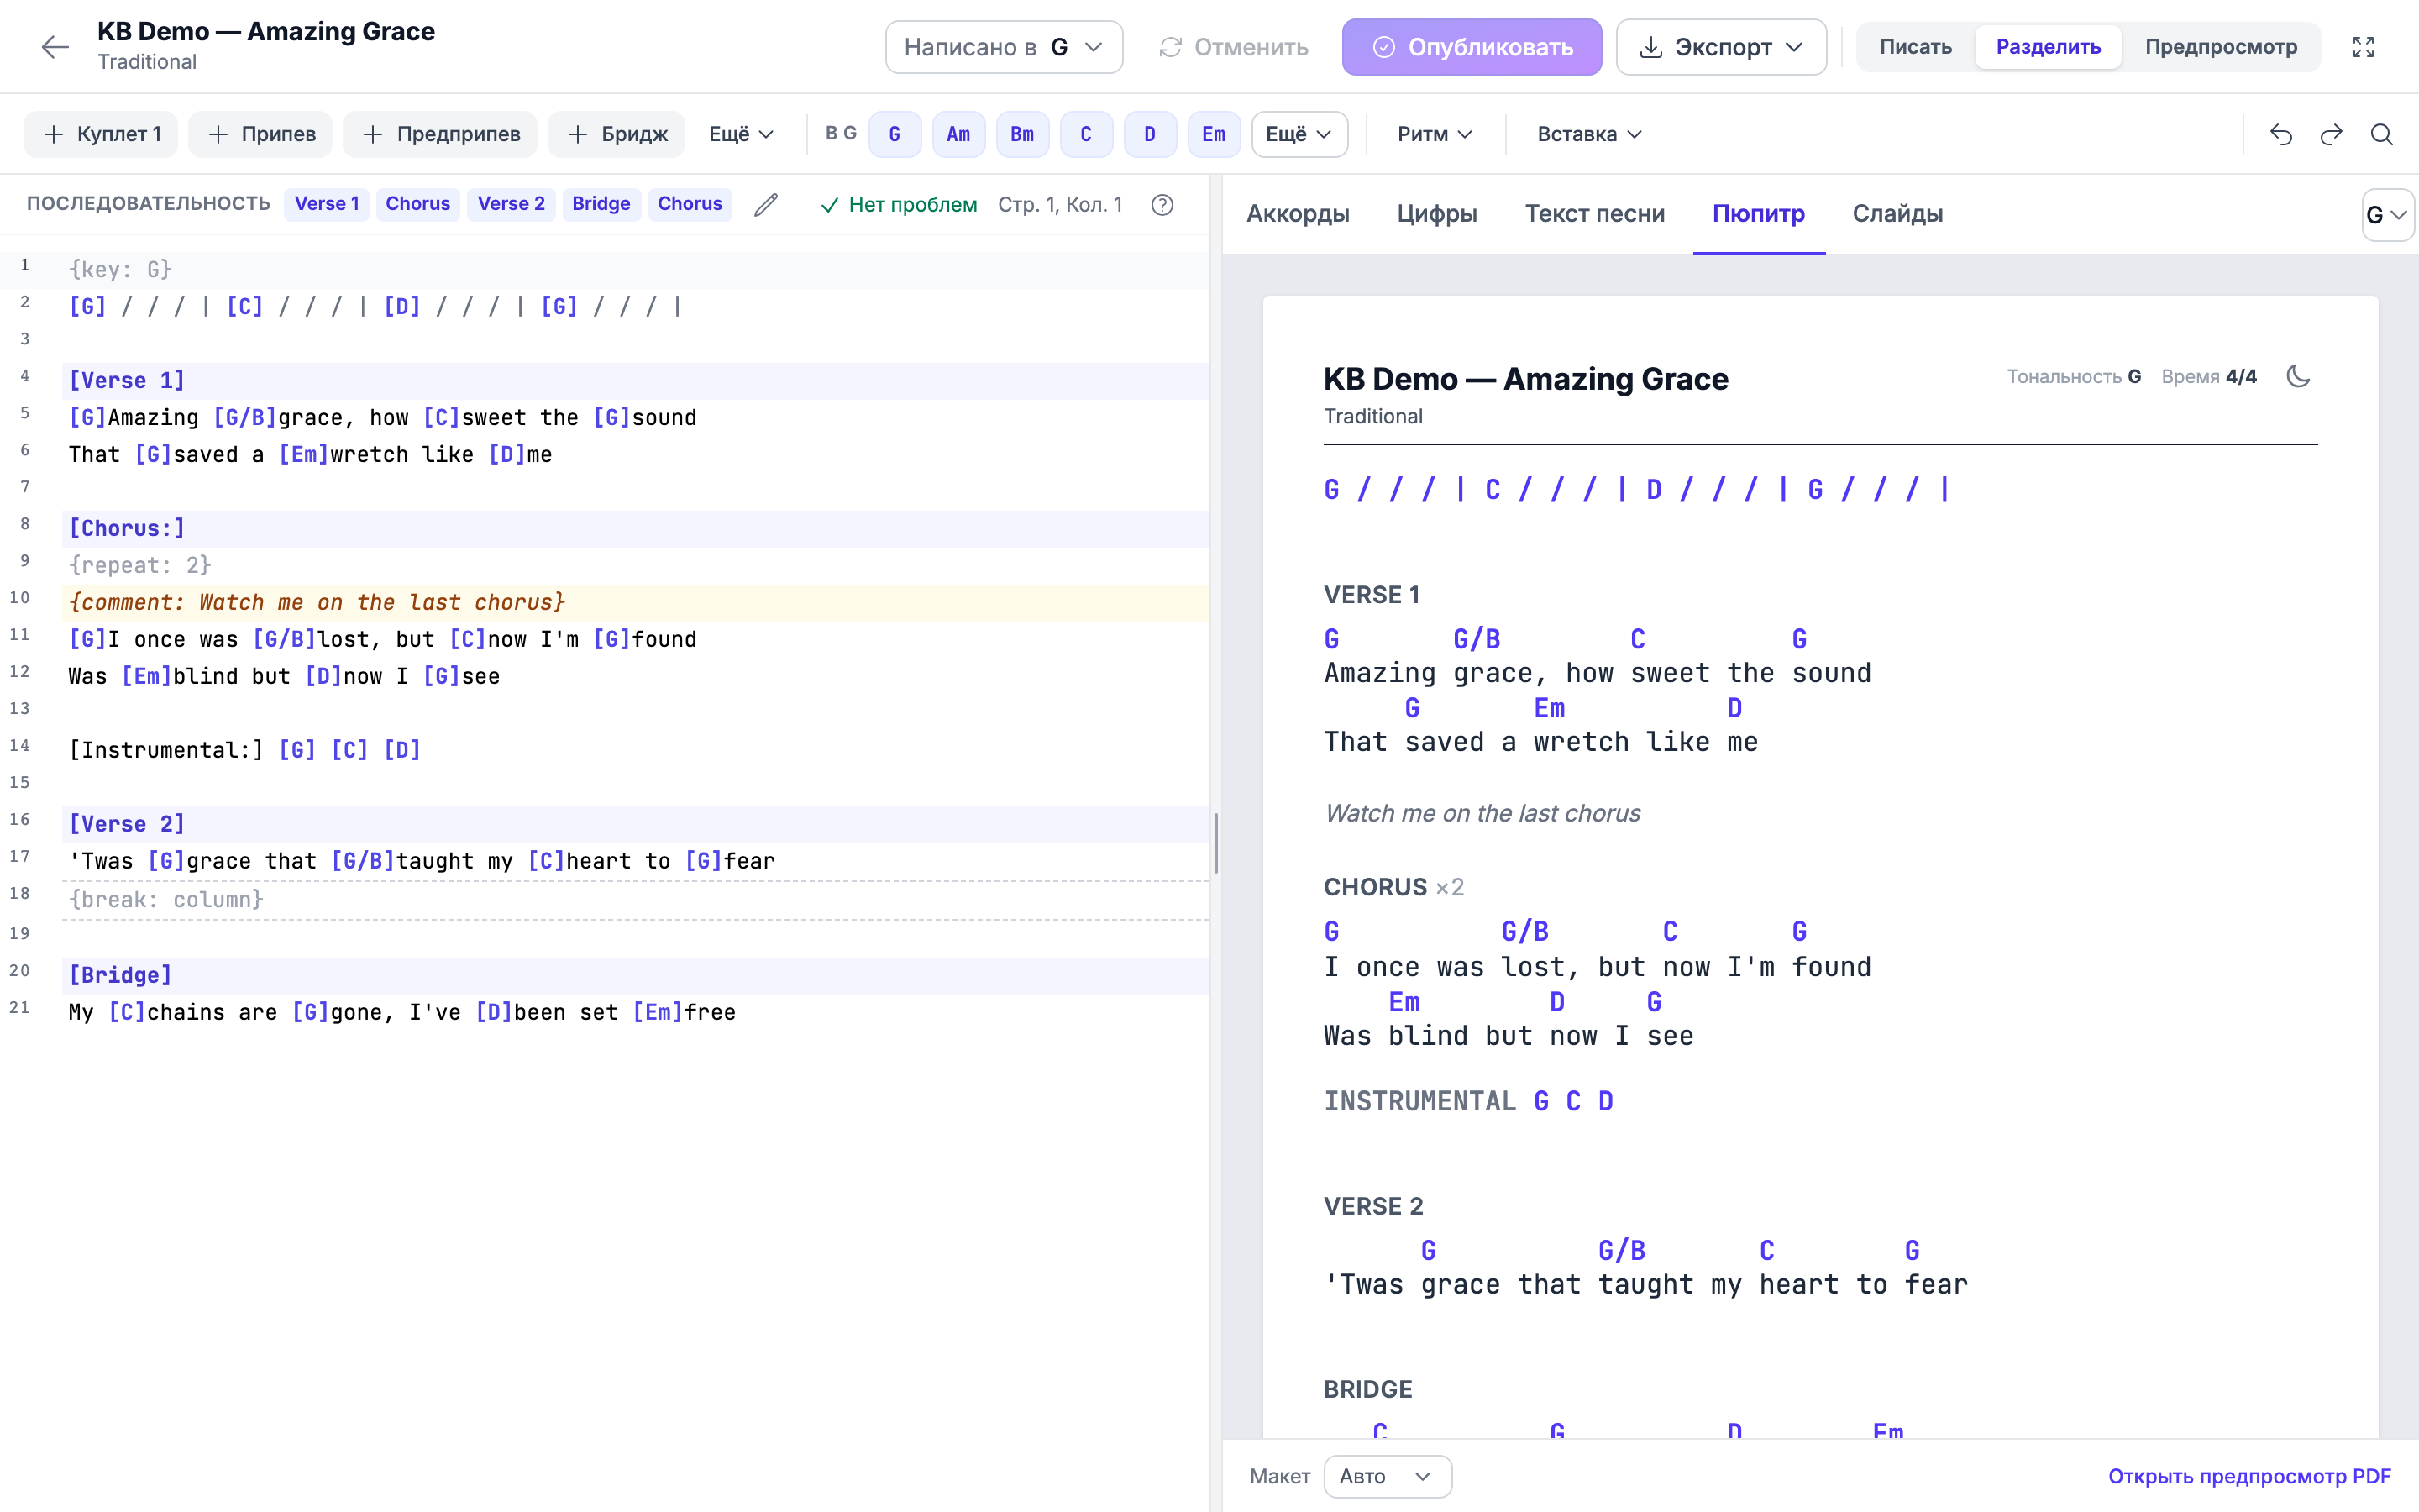
Task: Select the Bridge sequence chip
Action: [x=601, y=204]
